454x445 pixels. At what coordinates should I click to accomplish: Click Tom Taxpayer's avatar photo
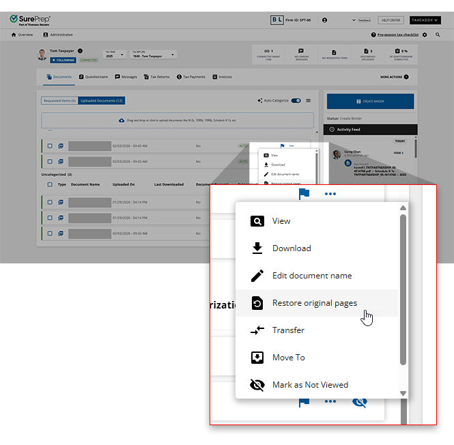tap(42, 55)
